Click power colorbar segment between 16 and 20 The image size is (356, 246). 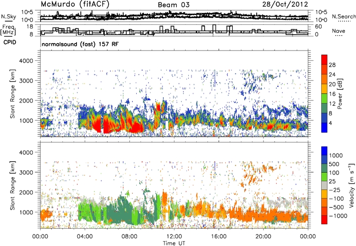(x=324, y=89)
